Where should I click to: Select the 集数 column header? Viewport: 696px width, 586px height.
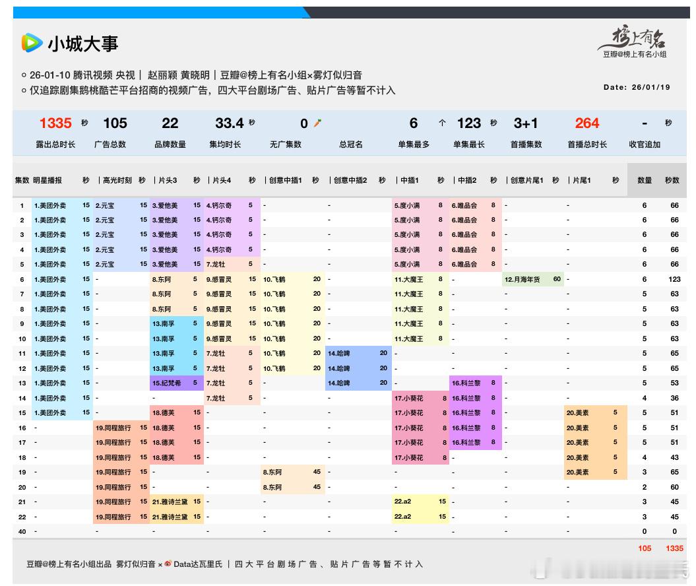coord(22,179)
